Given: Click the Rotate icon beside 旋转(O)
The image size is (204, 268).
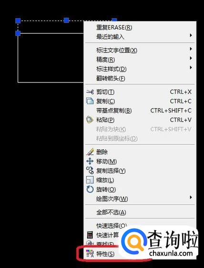Looking at the screenshot, I should click(90, 189).
